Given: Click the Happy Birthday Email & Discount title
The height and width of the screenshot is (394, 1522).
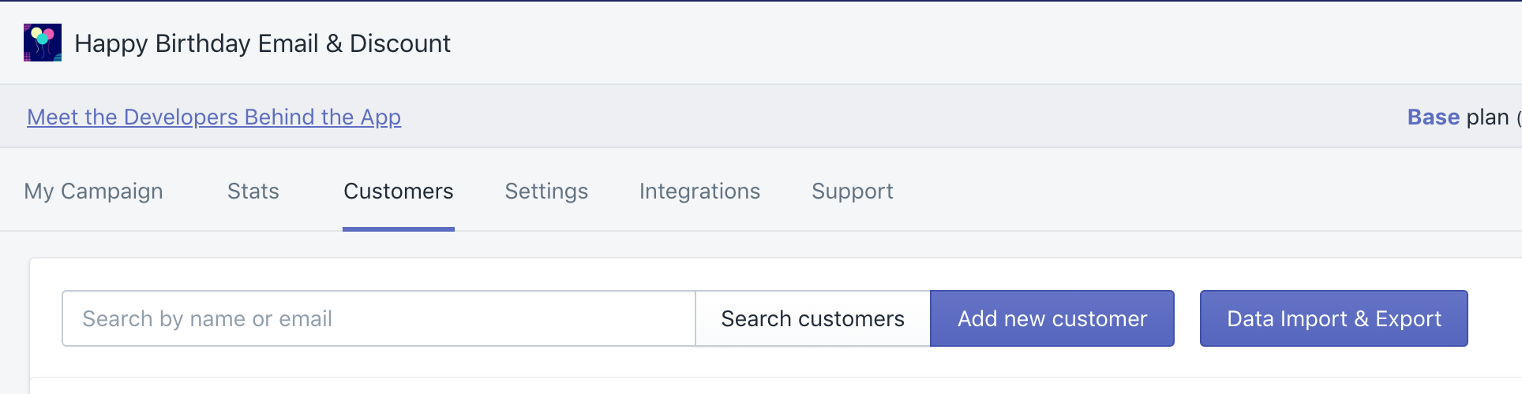Looking at the screenshot, I should tap(262, 43).
